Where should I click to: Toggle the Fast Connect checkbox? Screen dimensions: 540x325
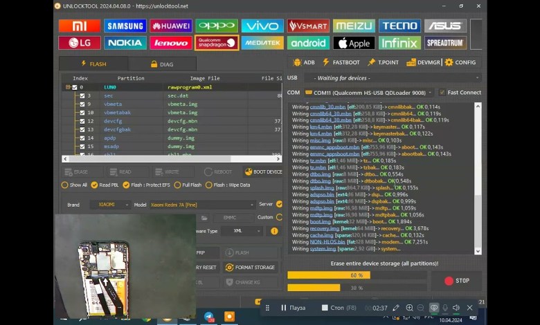point(442,92)
